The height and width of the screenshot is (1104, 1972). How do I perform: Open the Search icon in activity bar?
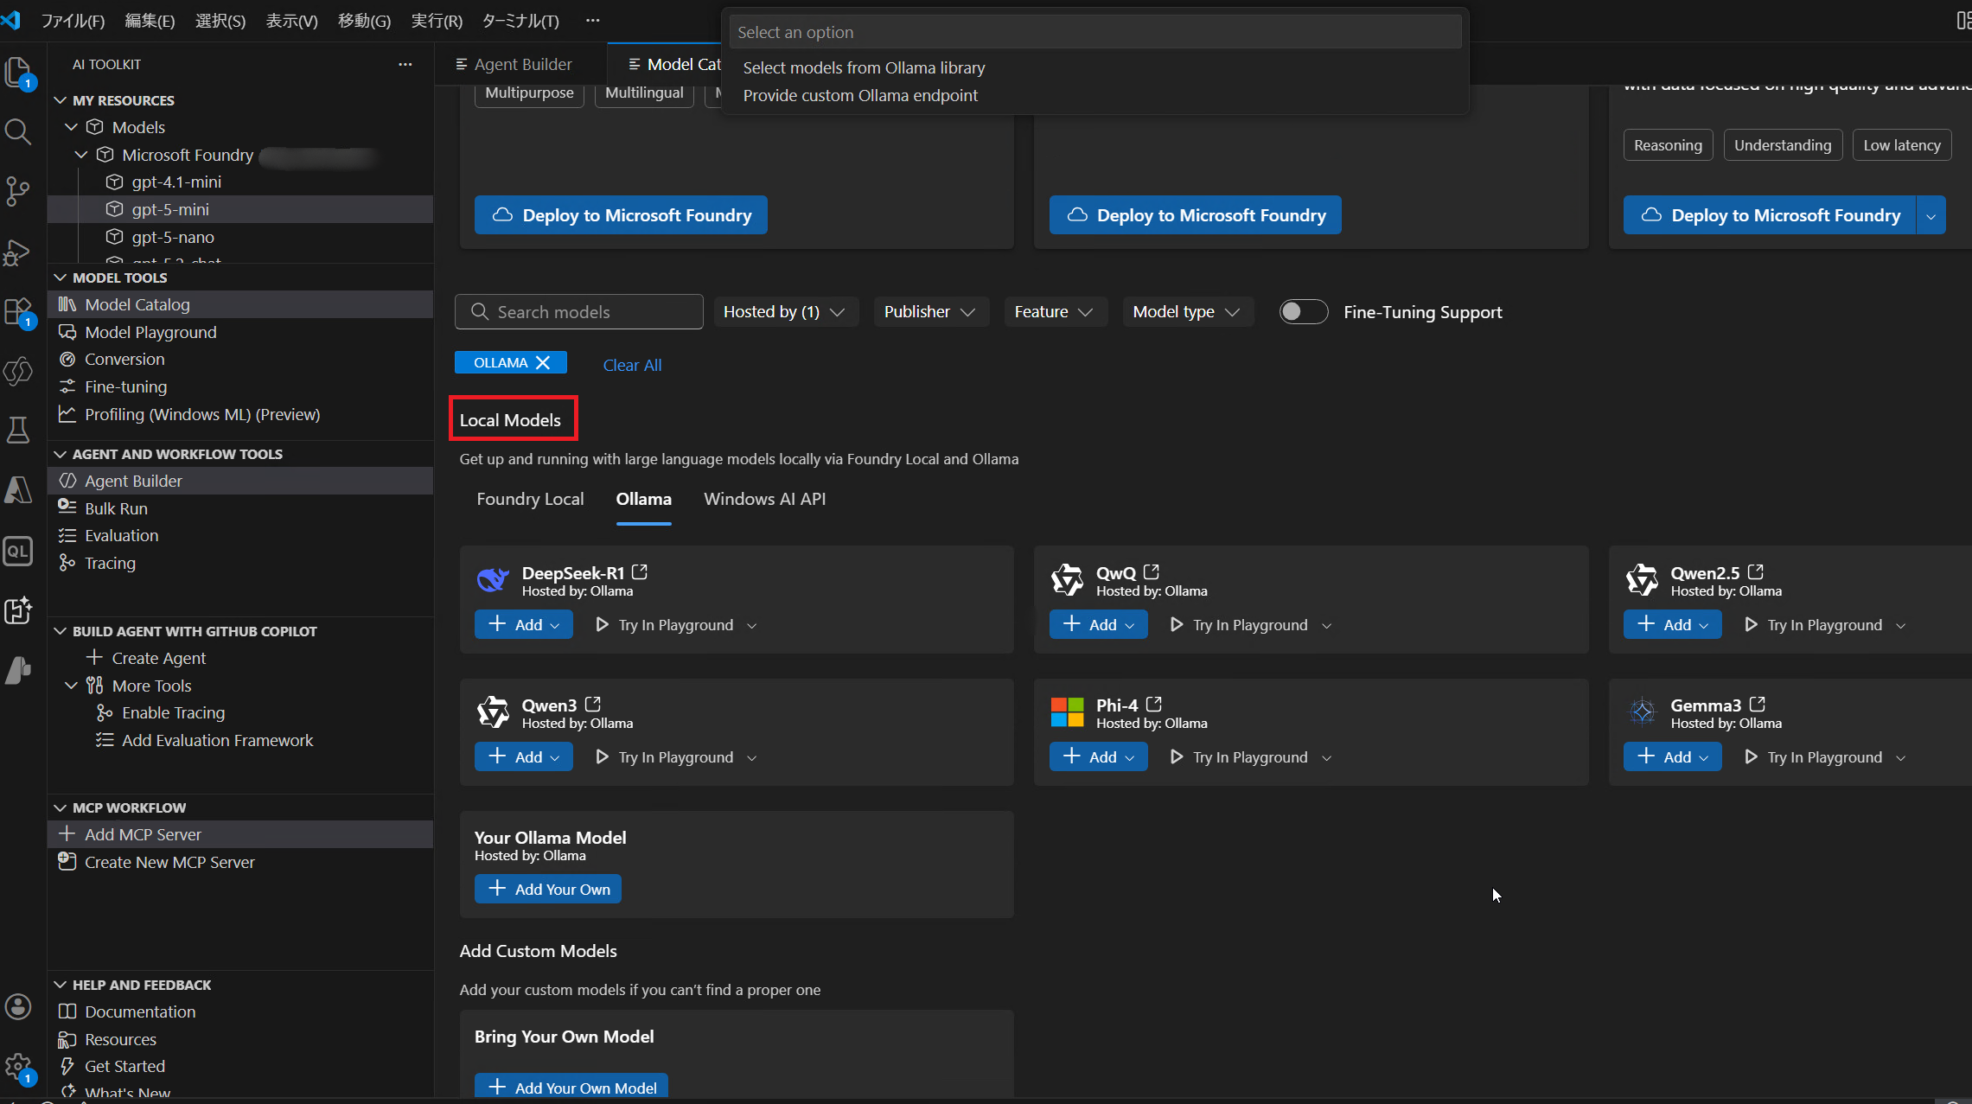18,131
